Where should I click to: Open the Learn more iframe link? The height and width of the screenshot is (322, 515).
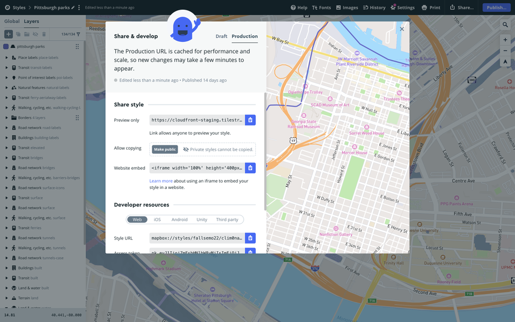[x=161, y=181]
